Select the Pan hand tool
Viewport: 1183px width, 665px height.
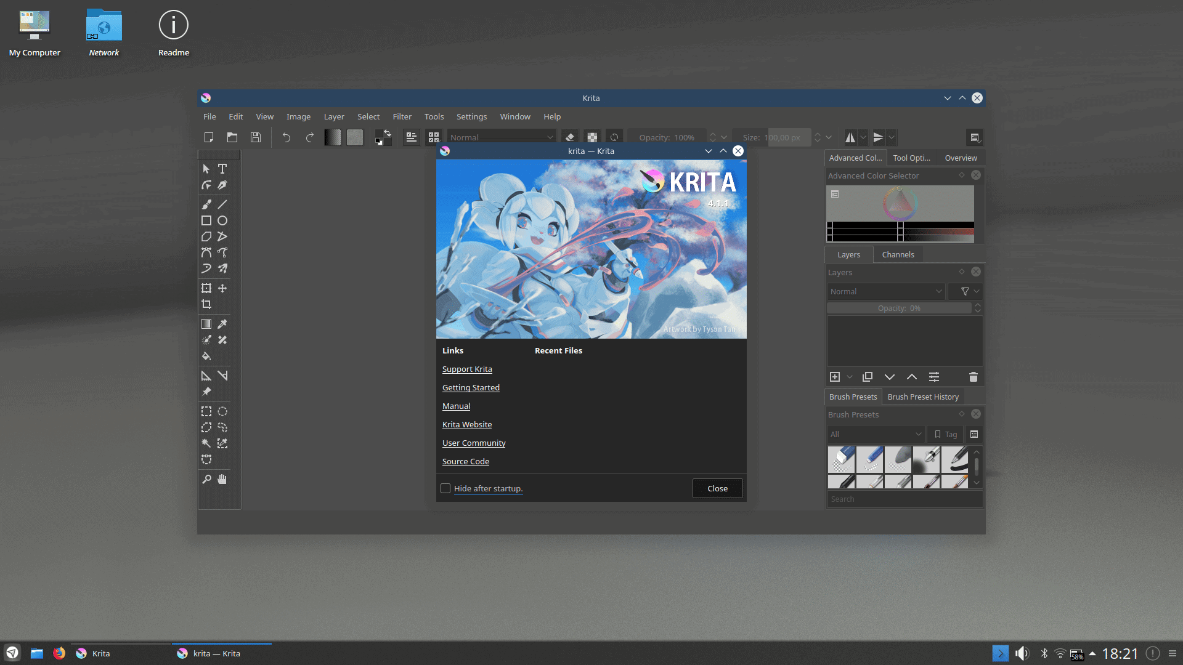coord(222,479)
